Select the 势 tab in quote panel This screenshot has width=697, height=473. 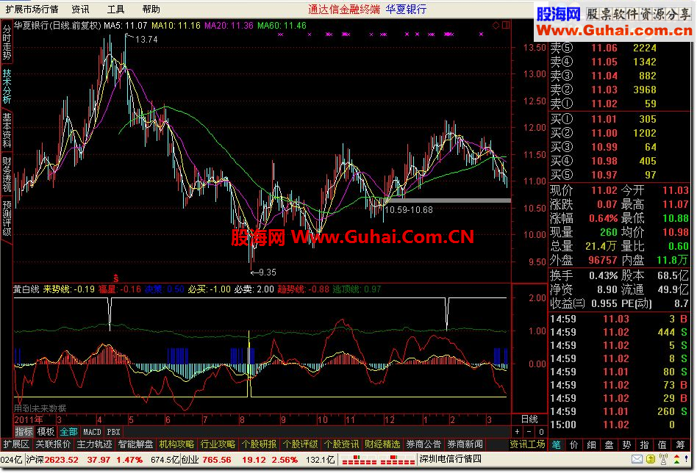tap(626, 444)
